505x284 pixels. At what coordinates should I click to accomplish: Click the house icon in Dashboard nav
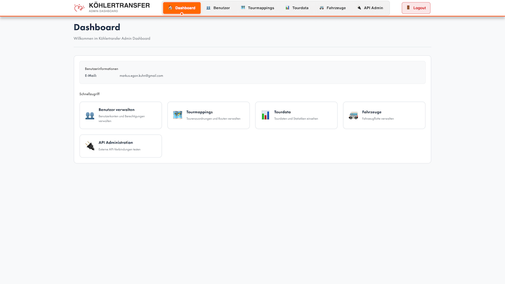170,8
